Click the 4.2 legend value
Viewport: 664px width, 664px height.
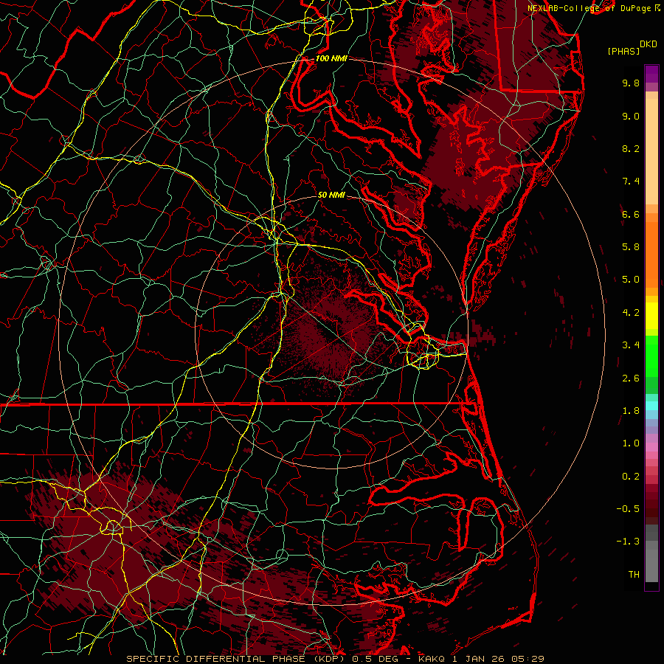point(631,313)
